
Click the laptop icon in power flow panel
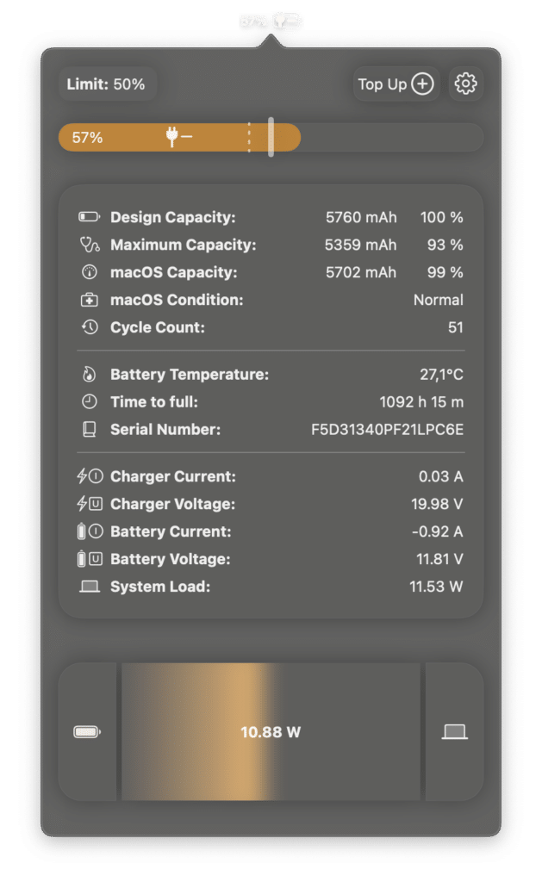click(x=455, y=732)
